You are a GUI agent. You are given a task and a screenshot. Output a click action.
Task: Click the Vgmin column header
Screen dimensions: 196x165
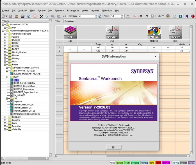click(x=182, y=44)
